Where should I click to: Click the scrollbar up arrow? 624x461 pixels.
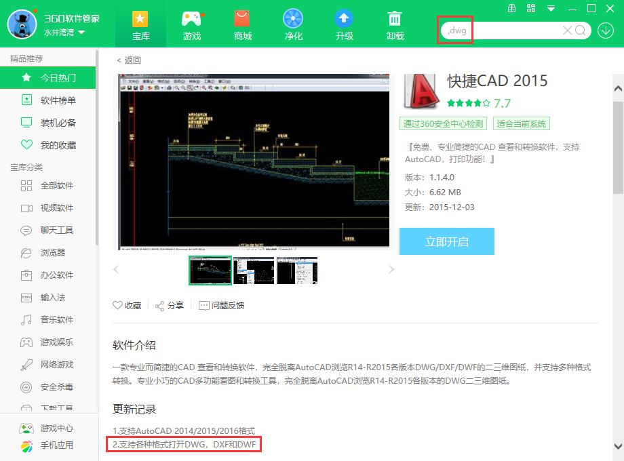(618, 88)
